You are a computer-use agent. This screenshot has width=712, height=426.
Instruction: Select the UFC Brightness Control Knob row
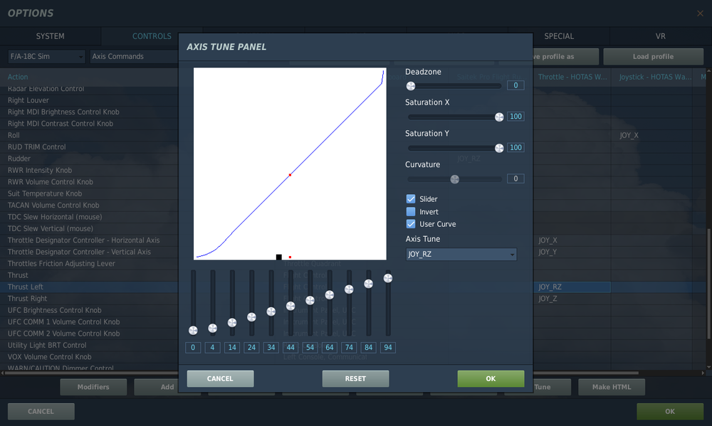[x=89, y=310]
